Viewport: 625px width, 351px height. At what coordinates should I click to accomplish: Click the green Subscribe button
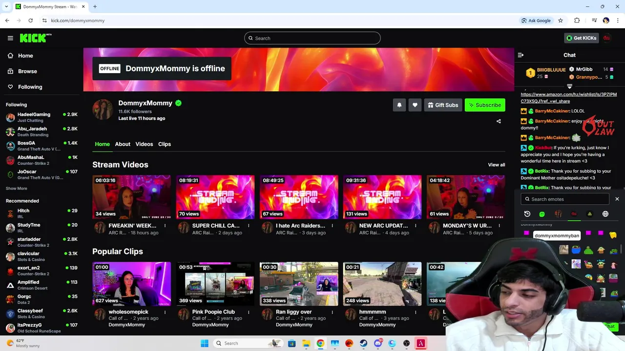click(x=485, y=105)
